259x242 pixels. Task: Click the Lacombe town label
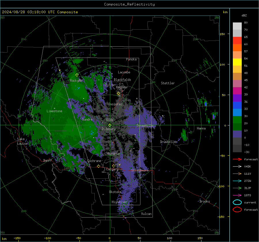[124, 72]
